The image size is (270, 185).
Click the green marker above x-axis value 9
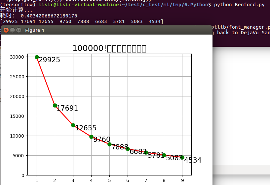click(182, 157)
